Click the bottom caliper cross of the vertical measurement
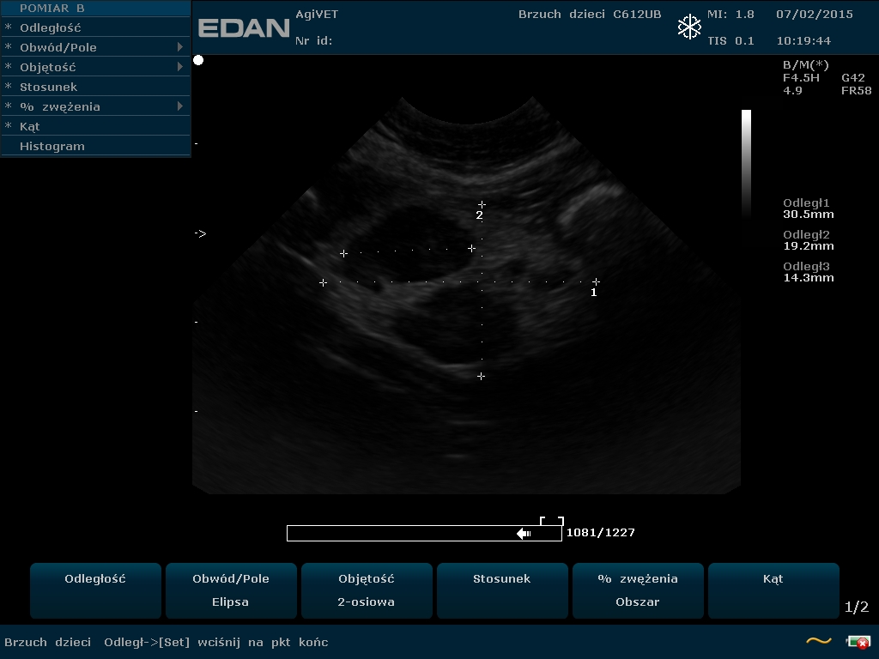 [481, 376]
